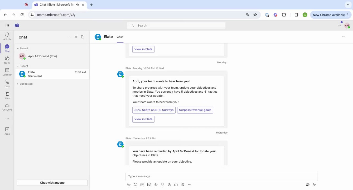Open Settings and more menu
Viewport: 353px width, 190px height.
[339, 26]
